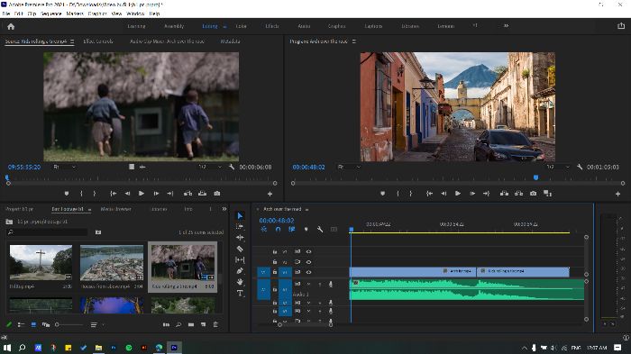
Task: Click the Home icon
Action: (x=11, y=26)
